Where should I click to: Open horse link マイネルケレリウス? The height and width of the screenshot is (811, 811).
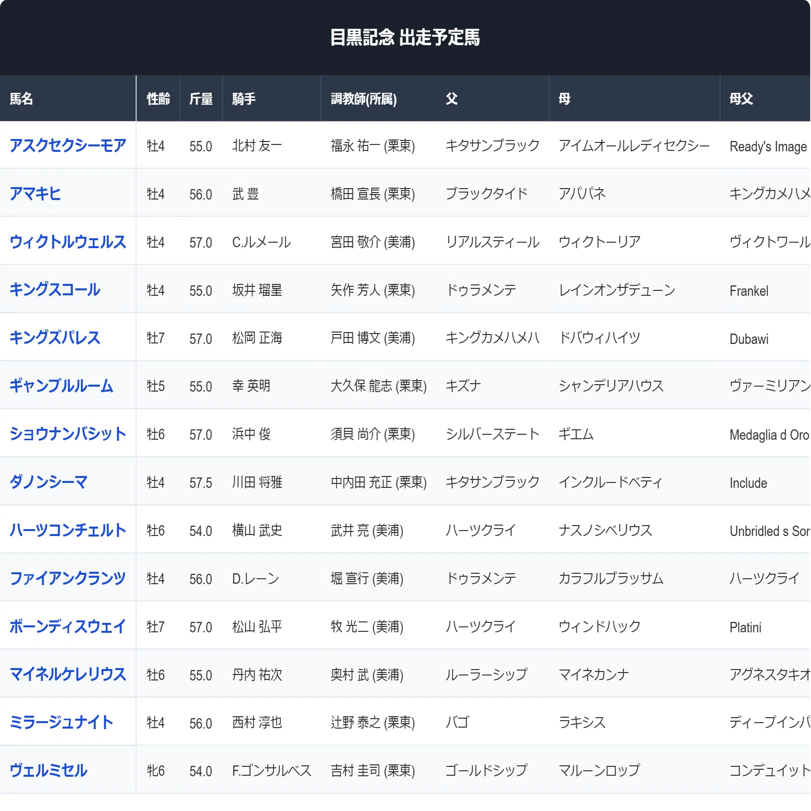pos(68,674)
